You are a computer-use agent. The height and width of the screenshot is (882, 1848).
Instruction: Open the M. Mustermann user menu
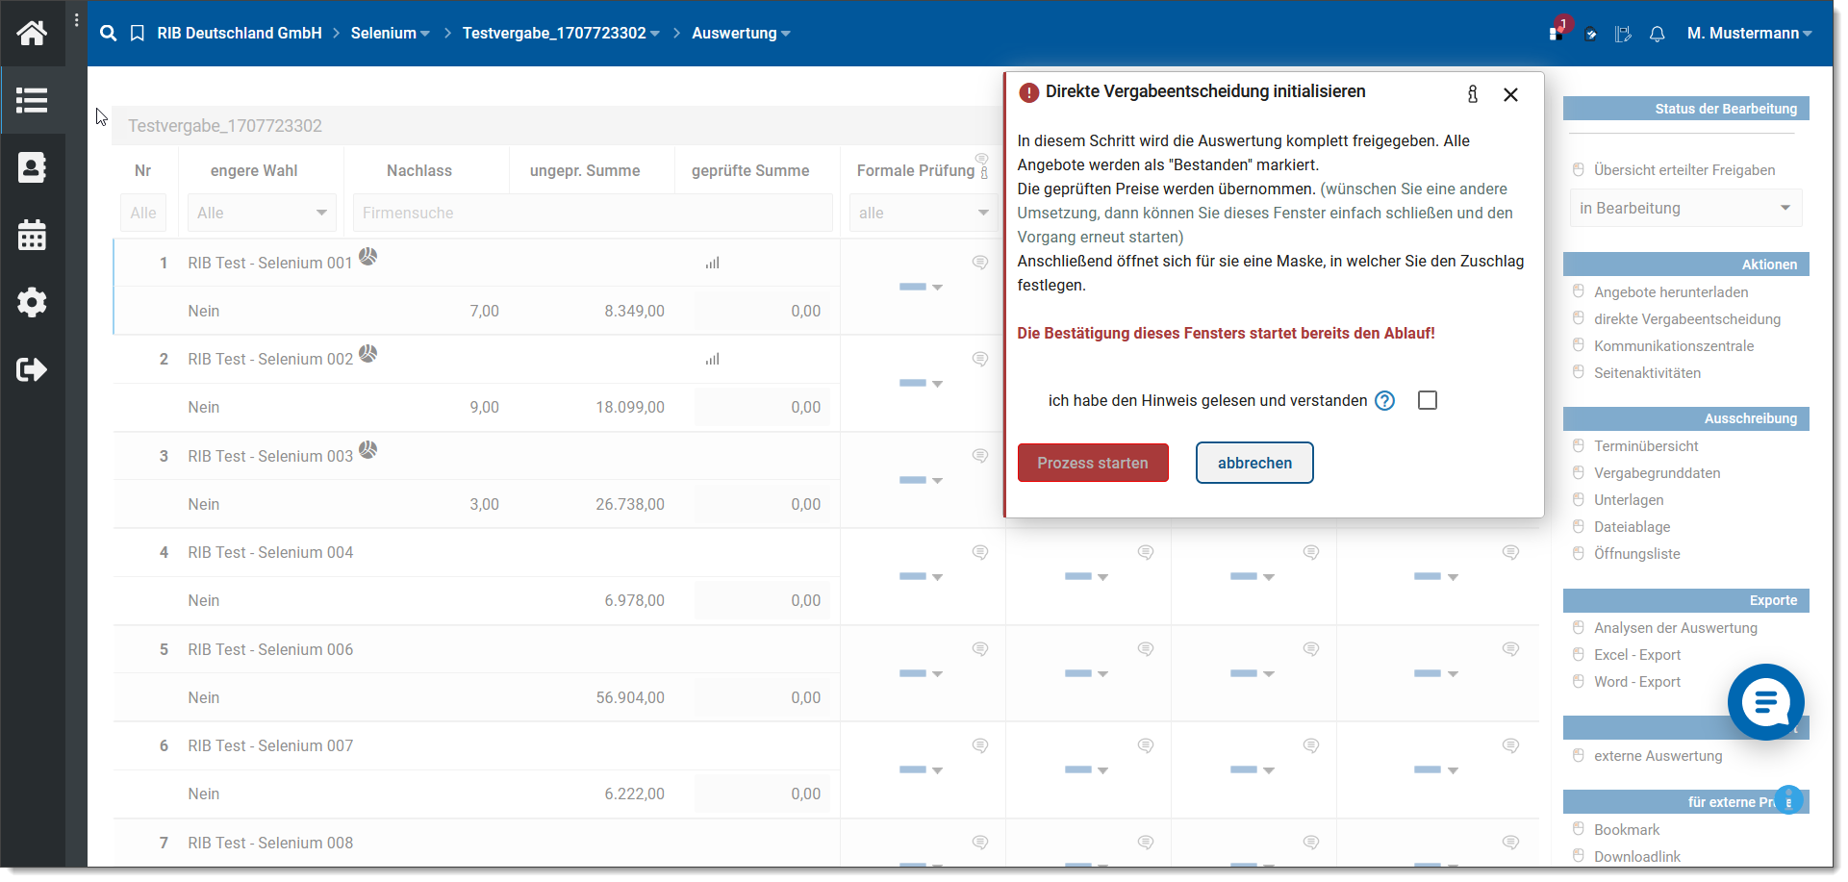pyautogui.click(x=1748, y=34)
